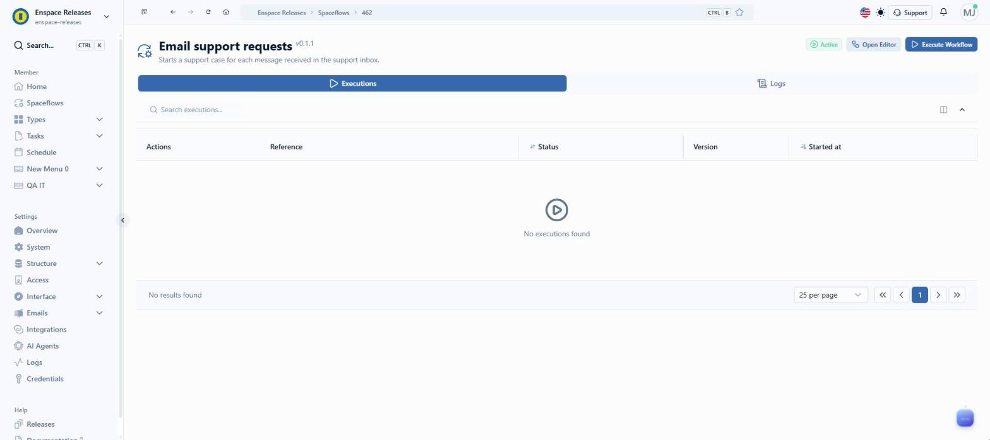The height and width of the screenshot is (440, 990).
Task: Click the Enspace logo icon
Action: click(20, 16)
